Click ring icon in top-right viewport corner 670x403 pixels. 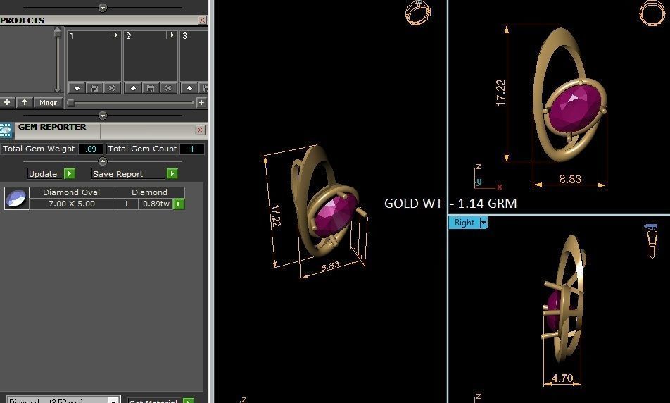652,13
